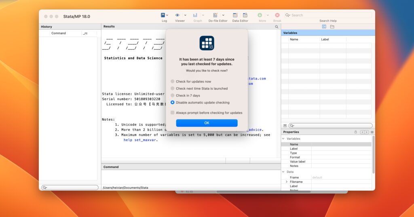Click magnifier in History search field

[x=44, y=188]
